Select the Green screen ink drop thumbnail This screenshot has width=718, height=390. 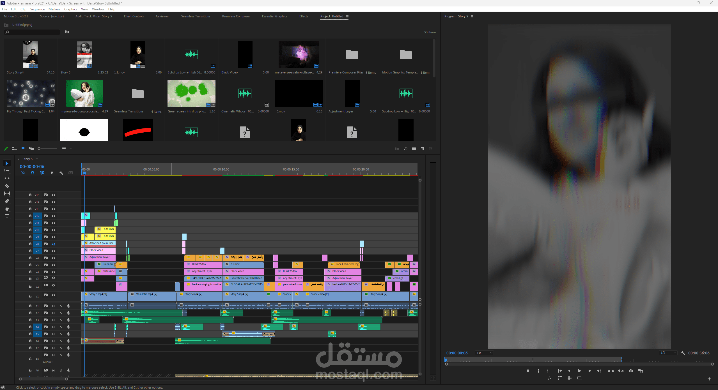(x=191, y=93)
